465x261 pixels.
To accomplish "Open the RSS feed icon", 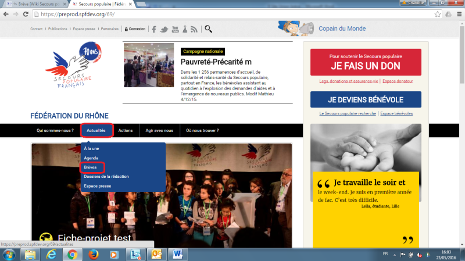I will coord(194,28).
